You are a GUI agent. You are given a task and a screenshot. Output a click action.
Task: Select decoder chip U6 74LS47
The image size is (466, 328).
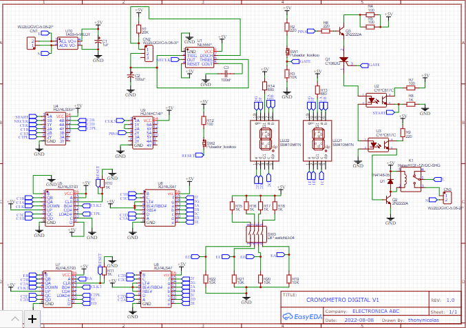tap(160, 207)
